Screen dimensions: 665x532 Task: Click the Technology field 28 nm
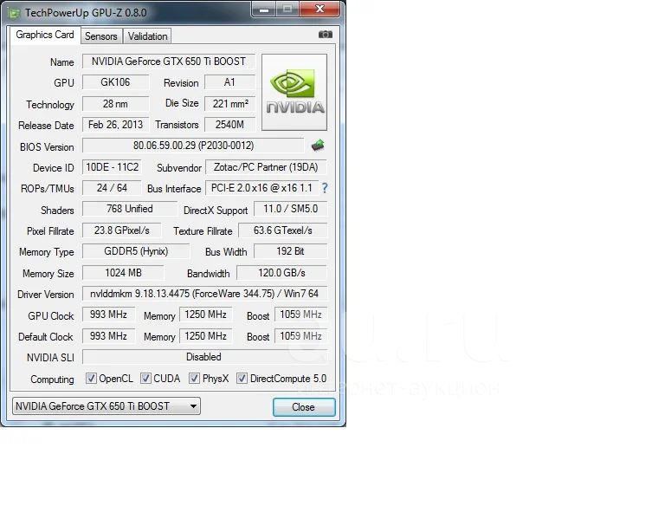coord(115,103)
